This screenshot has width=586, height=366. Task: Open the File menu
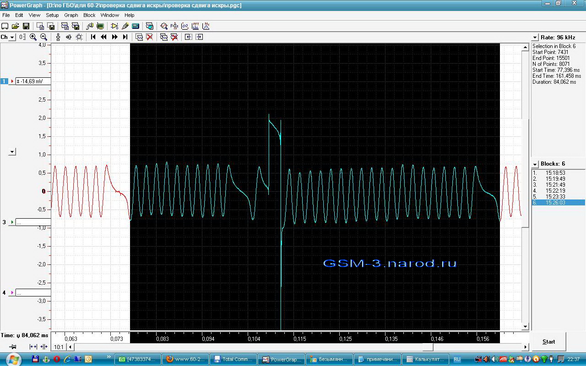click(x=6, y=15)
